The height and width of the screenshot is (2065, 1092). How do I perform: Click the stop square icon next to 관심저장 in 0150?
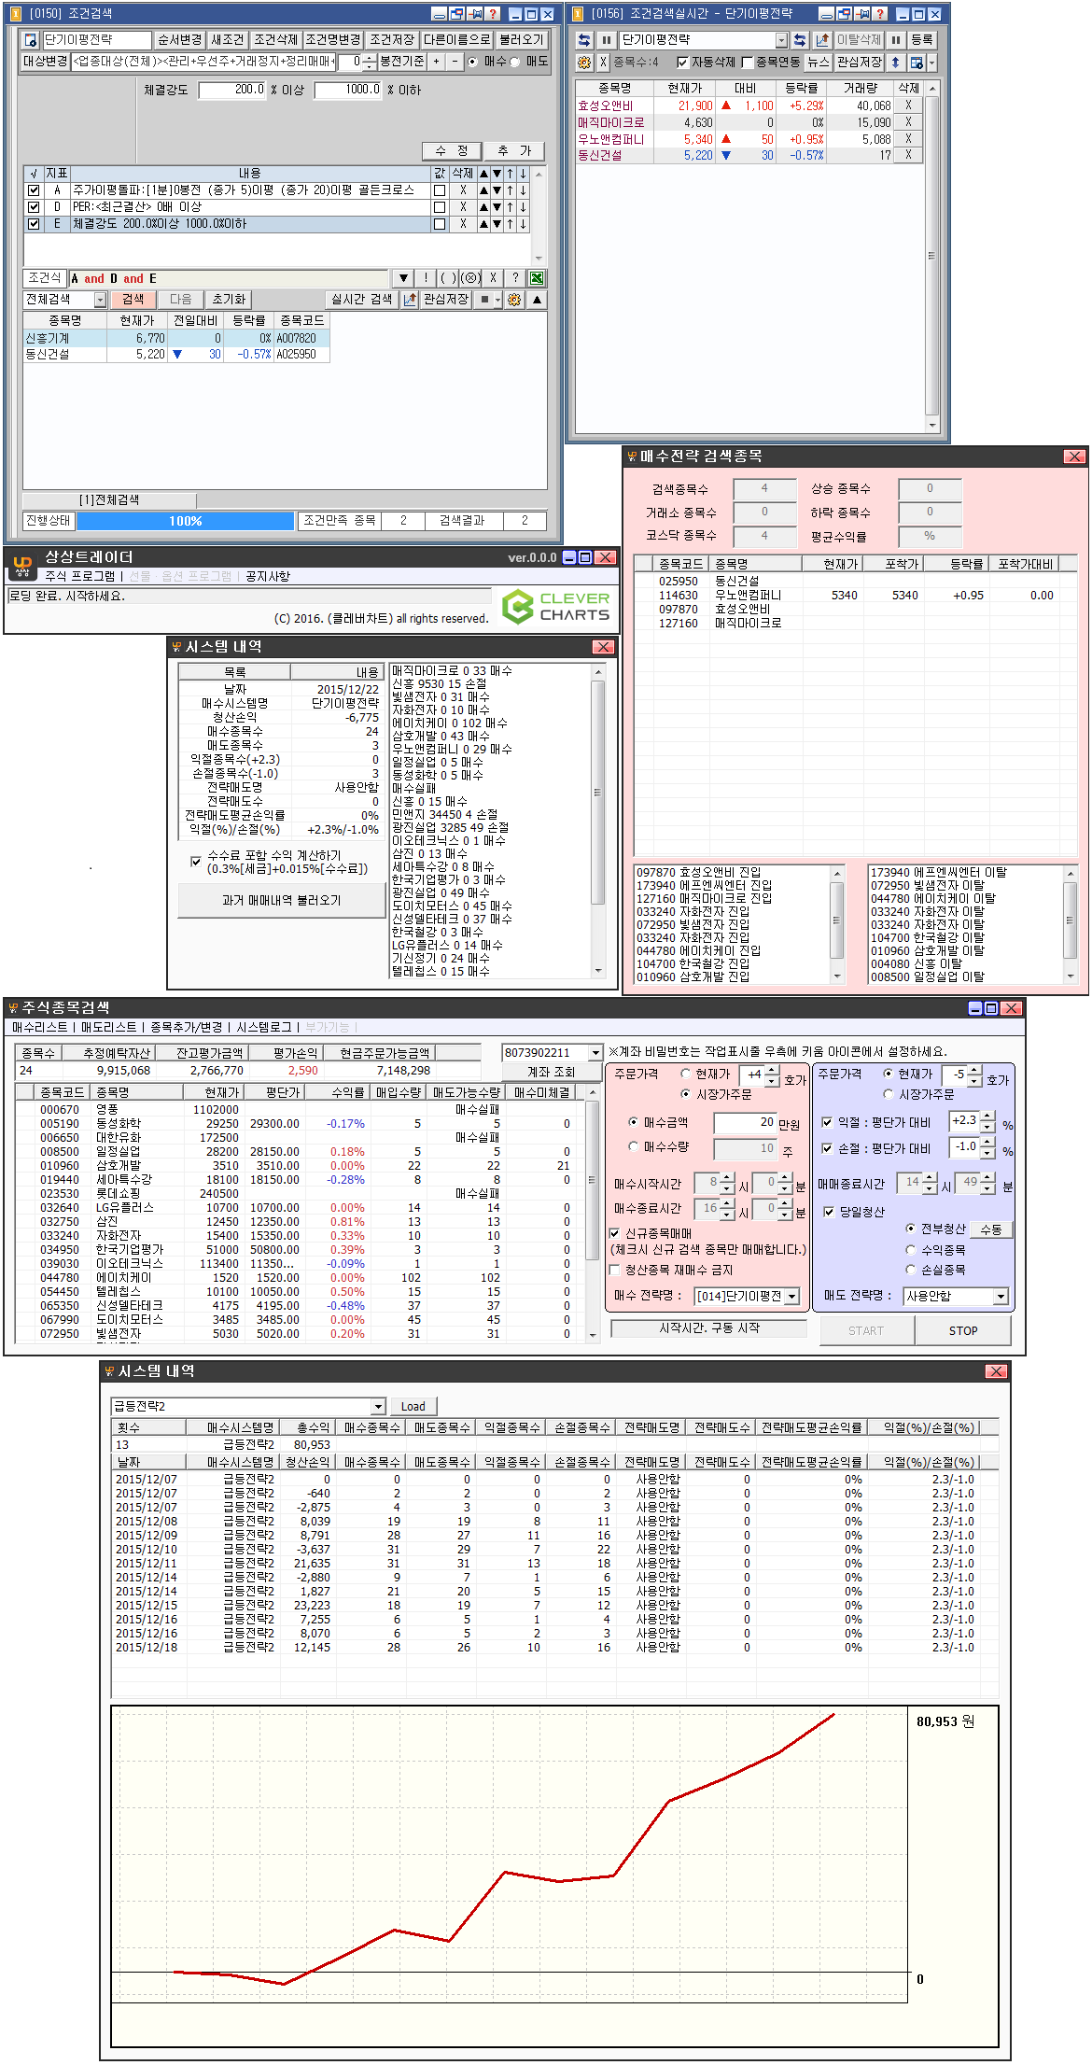tap(484, 300)
